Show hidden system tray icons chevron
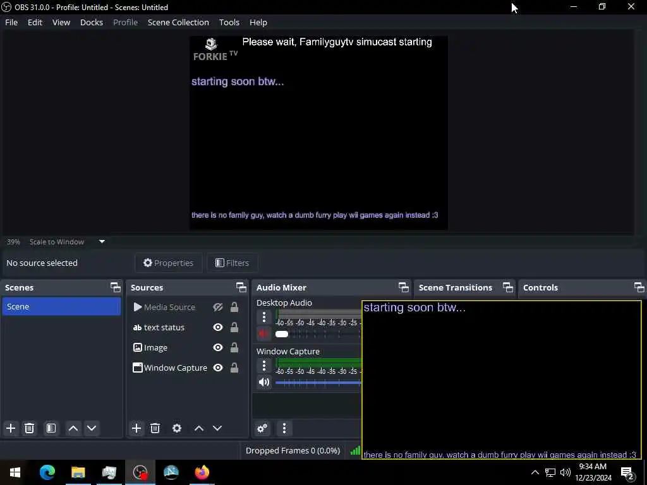Screen dimensions: 647x485 point(535,472)
